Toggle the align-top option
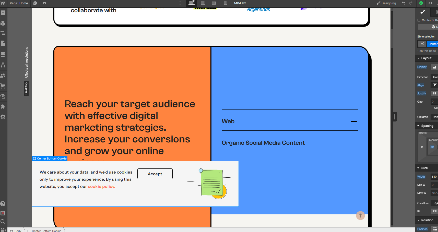Screen dimensions: 438x232 click(x=435, y=85)
